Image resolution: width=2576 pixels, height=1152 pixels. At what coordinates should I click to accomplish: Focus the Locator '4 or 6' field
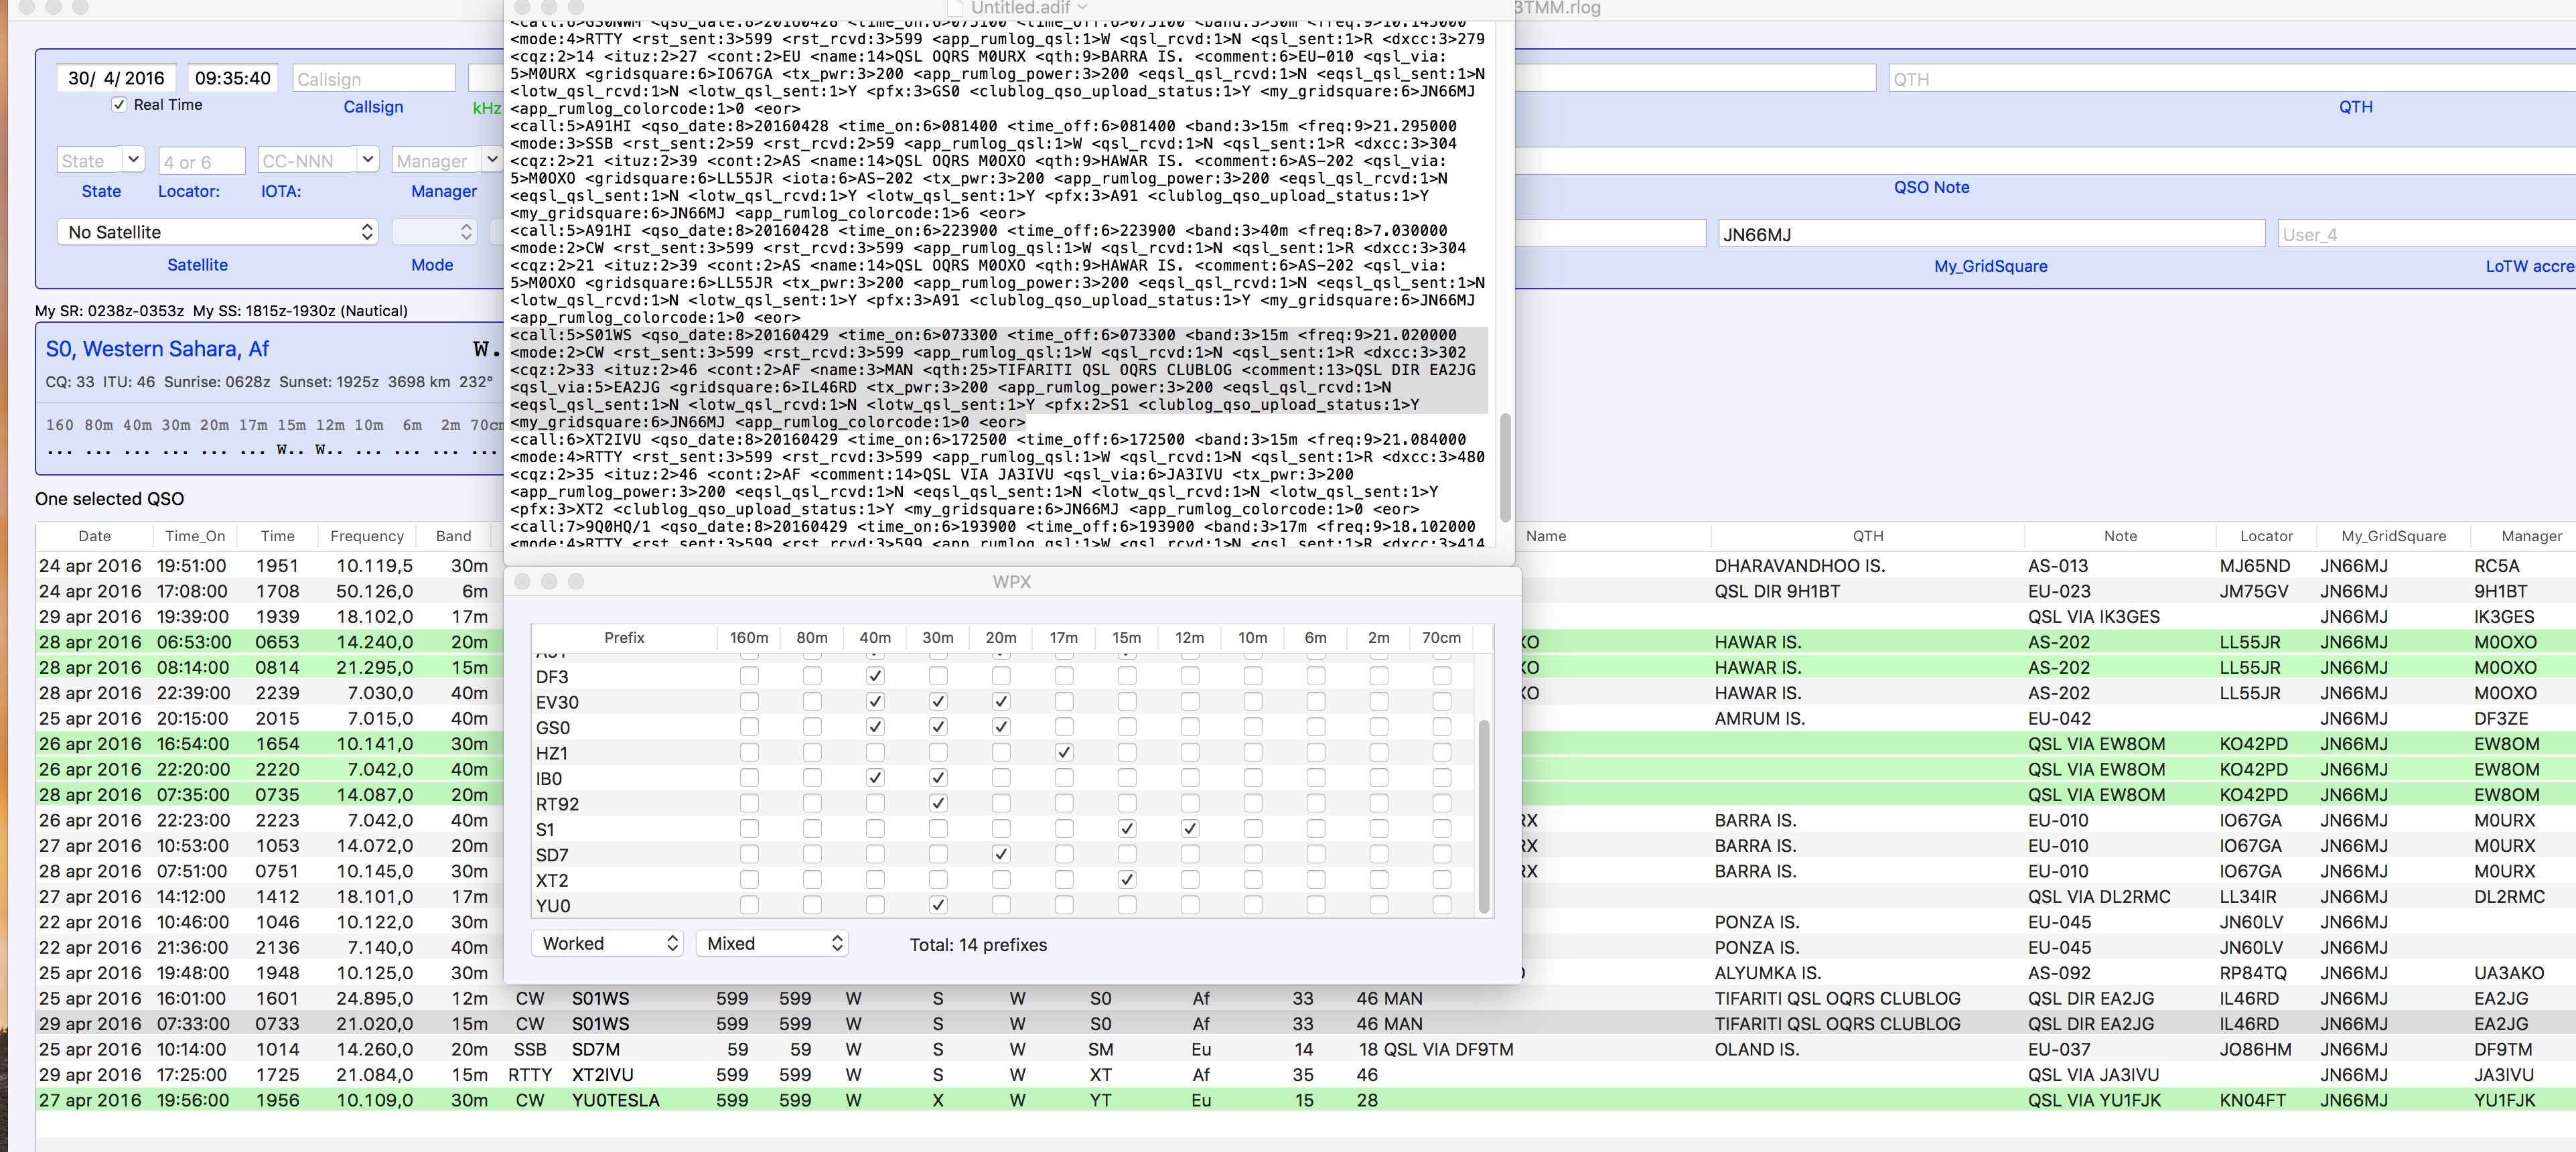[201, 161]
